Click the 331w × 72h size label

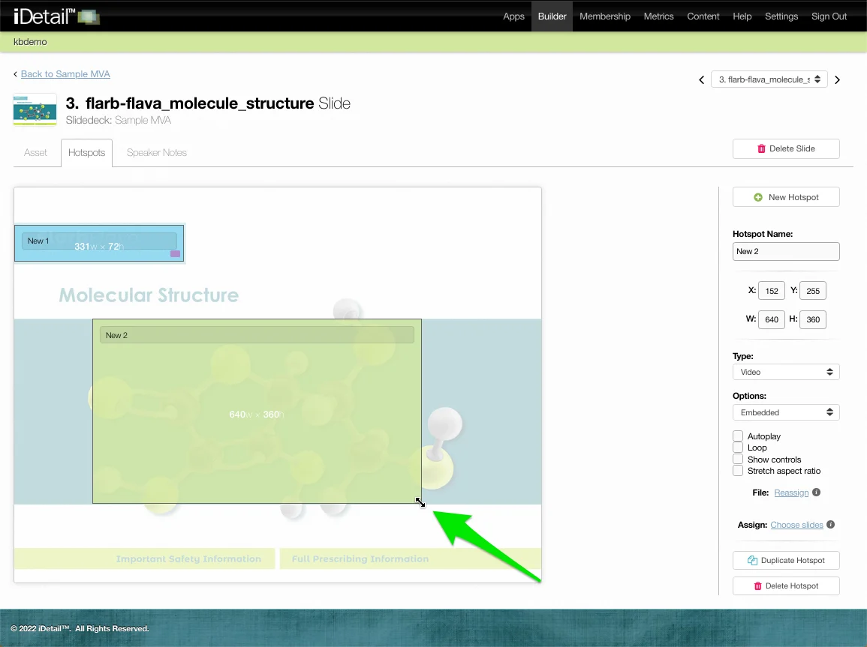[x=100, y=246]
